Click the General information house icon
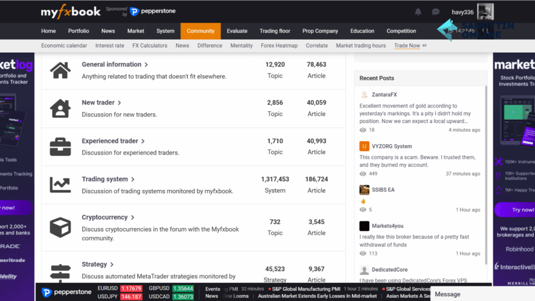535x301 pixels. coord(61,70)
